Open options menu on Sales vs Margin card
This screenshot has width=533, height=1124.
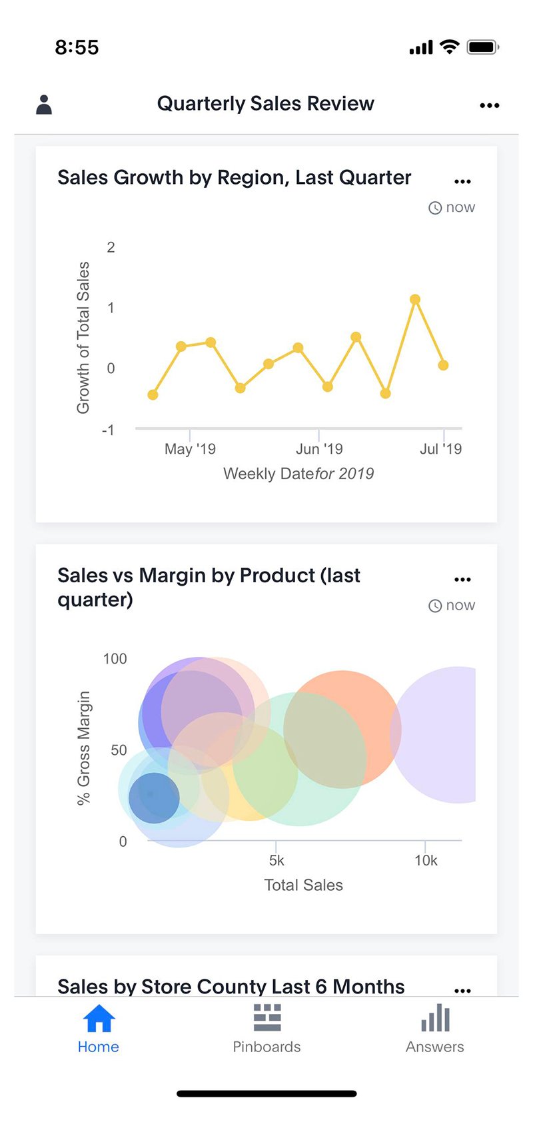[463, 578]
